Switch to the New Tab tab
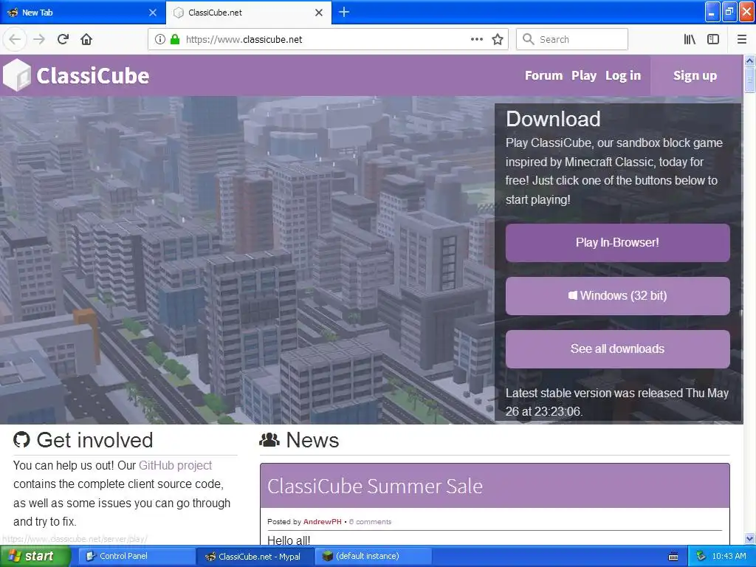This screenshot has height=567, width=756. click(83, 13)
